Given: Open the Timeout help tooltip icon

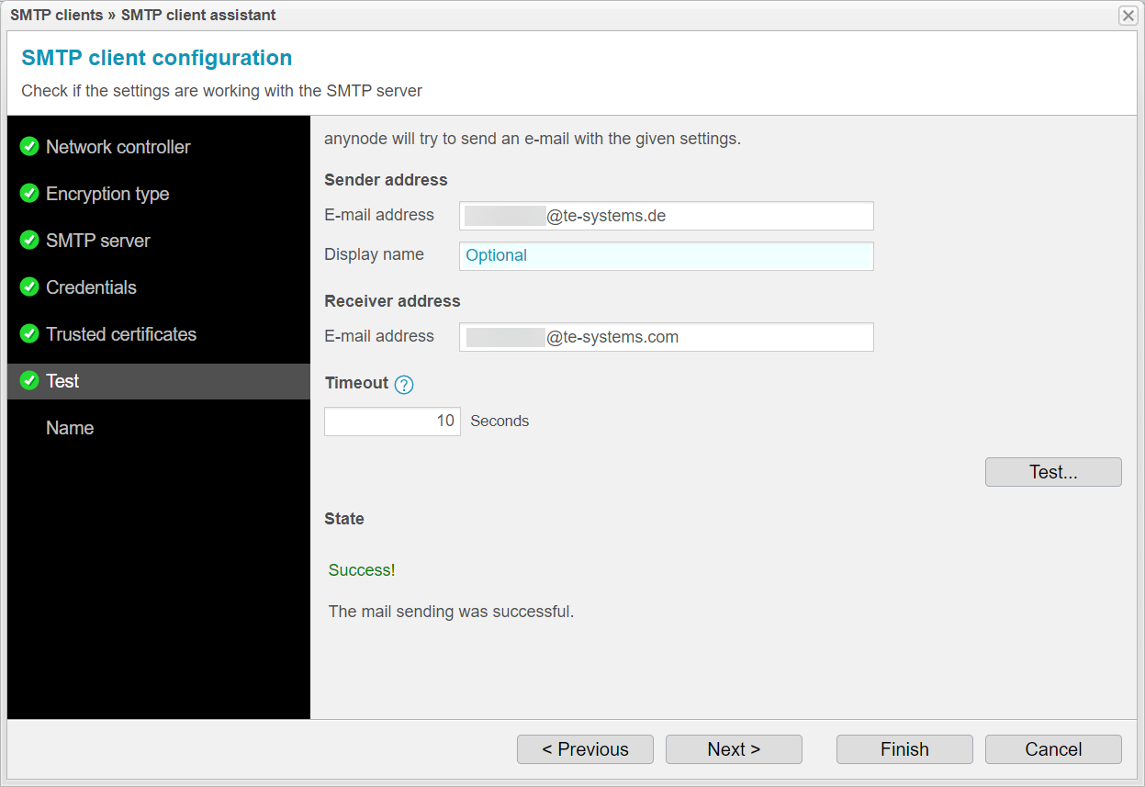Looking at the screenshot, I should coord(403,384).
